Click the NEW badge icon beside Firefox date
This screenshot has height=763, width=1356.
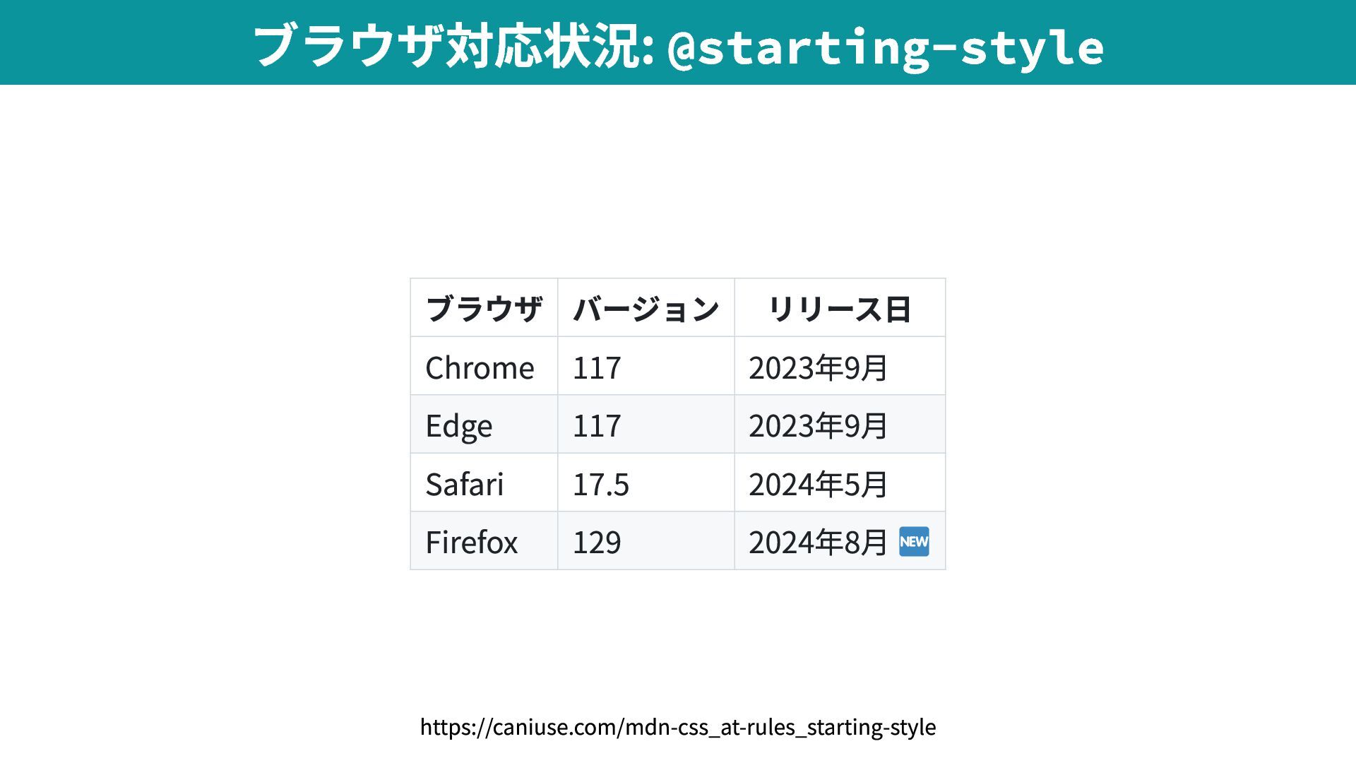pos(914,542)
